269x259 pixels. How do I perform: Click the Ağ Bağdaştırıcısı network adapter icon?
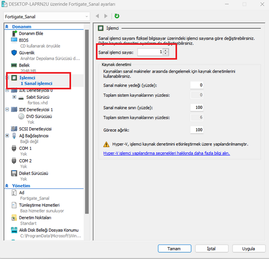14,135
